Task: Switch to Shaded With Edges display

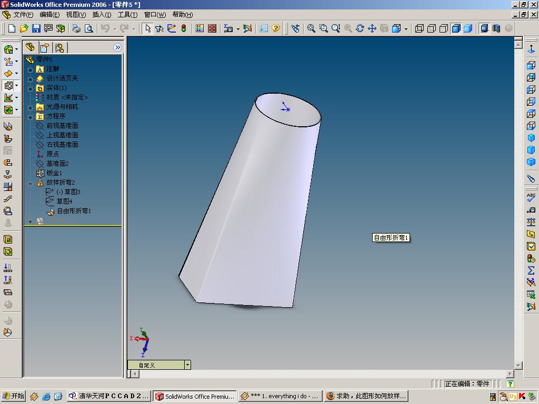Action: 456,28
